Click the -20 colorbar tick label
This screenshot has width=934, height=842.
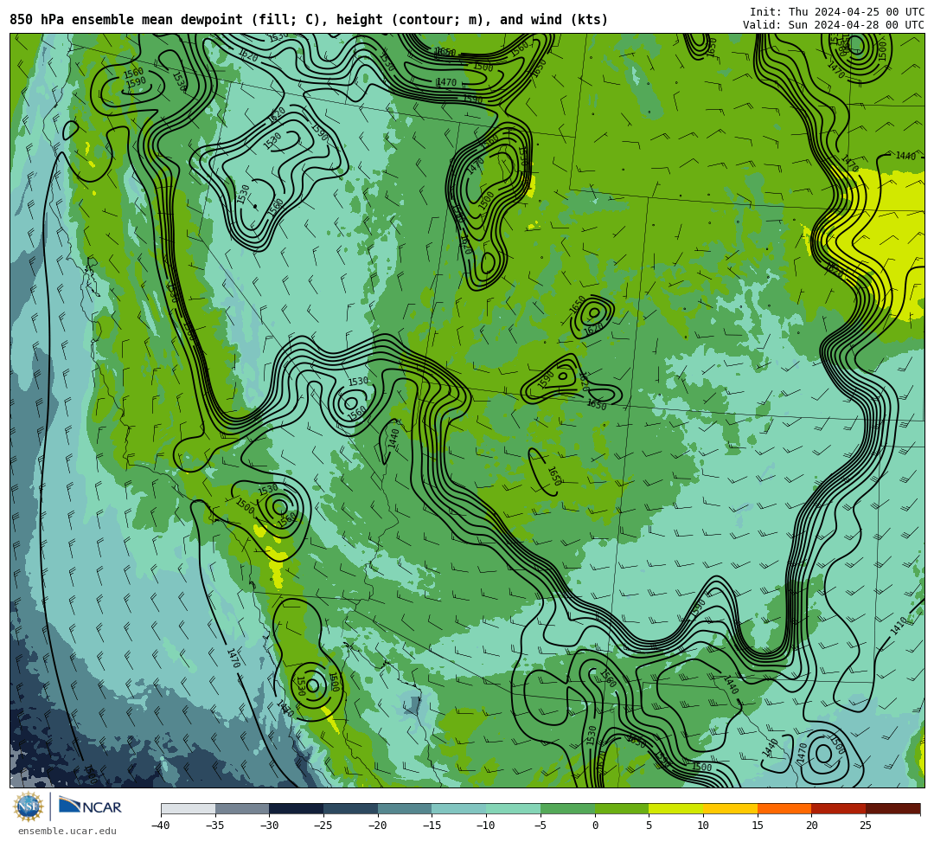click(378, 826)
